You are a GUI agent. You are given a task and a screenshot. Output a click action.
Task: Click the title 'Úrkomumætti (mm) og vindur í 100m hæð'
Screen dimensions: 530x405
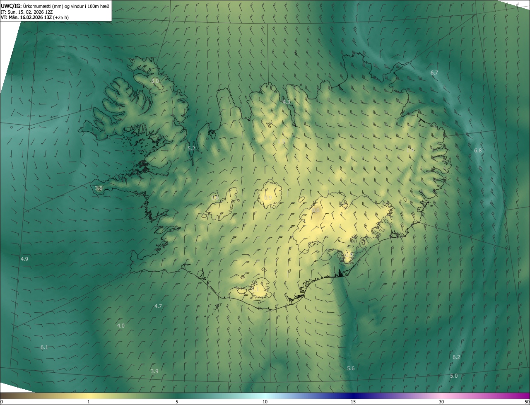pyautogui.click(x=65, y=6)
